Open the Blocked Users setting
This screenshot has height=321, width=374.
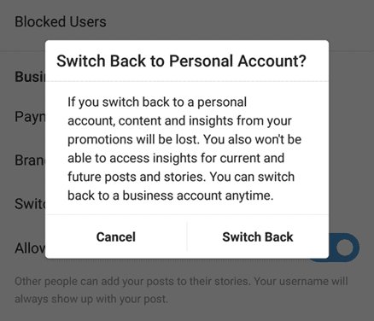pos(61,22)
